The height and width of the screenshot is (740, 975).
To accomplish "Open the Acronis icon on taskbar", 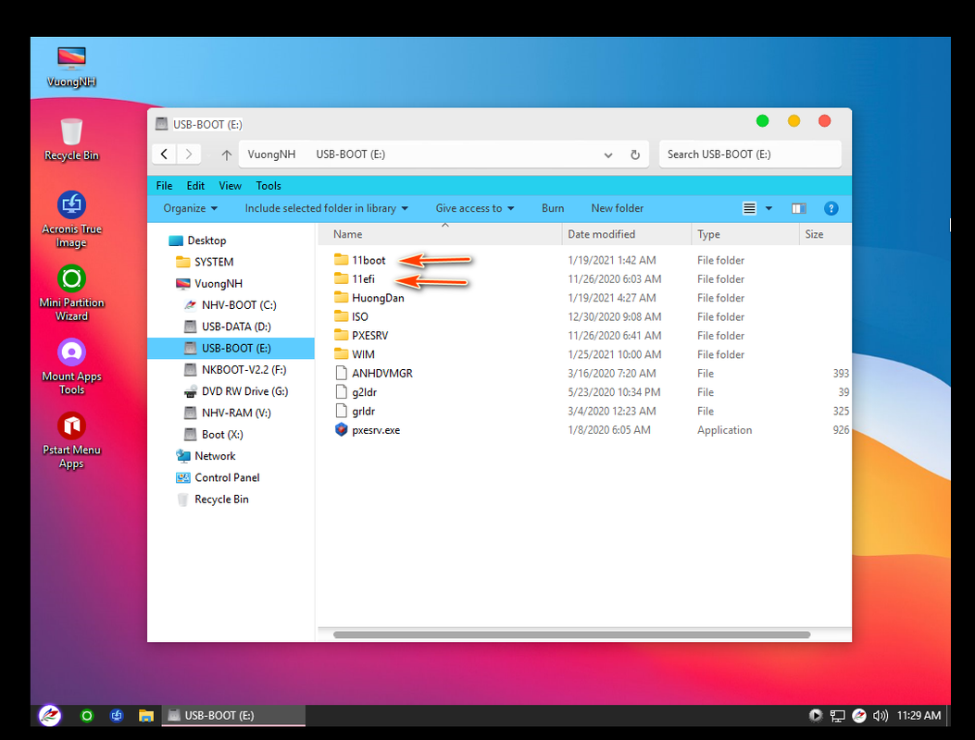I will pos(117,716).
